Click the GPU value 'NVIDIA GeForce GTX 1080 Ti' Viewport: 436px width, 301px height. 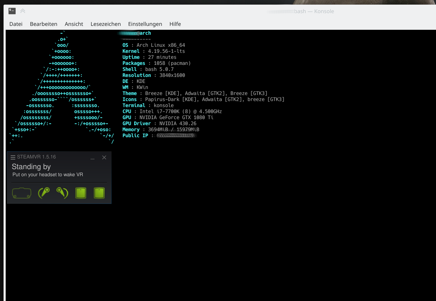coord(176,117)
